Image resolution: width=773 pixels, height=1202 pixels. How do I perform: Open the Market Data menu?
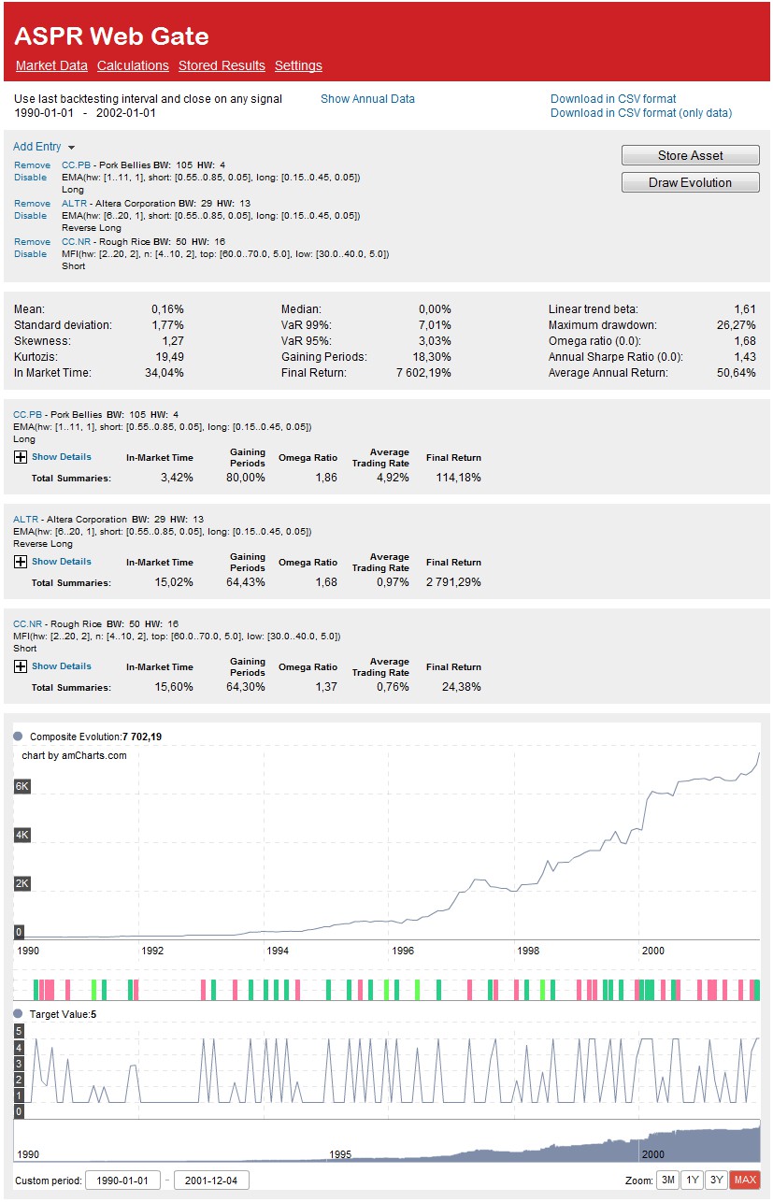[51, 65]
